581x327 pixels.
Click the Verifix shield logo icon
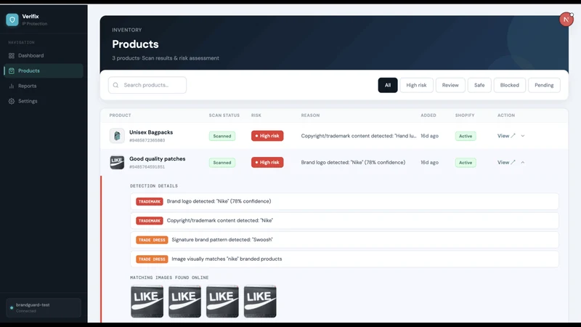[x=12, y=20]
